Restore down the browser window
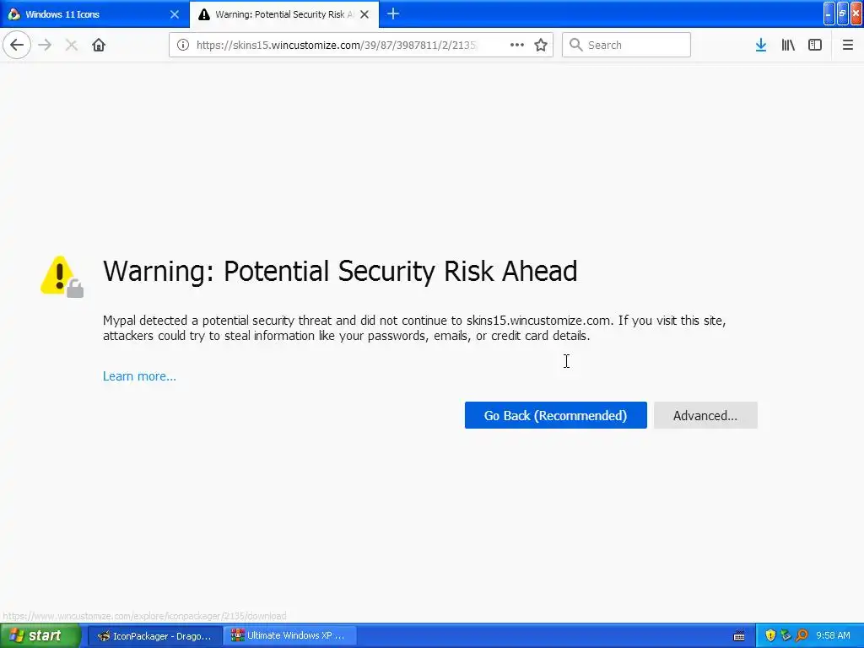Viewport: 864px width, 648px height. 843,13
